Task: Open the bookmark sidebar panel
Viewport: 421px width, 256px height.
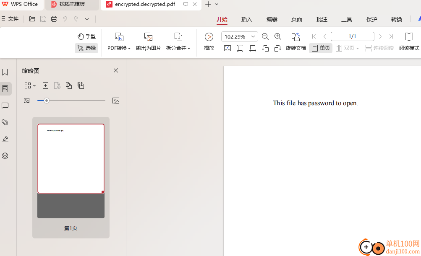Action: 5,72
